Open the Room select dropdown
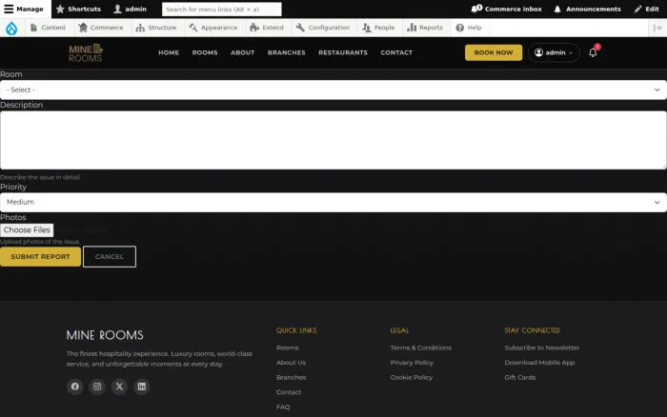667x417 pixels. tap(333, 89)
